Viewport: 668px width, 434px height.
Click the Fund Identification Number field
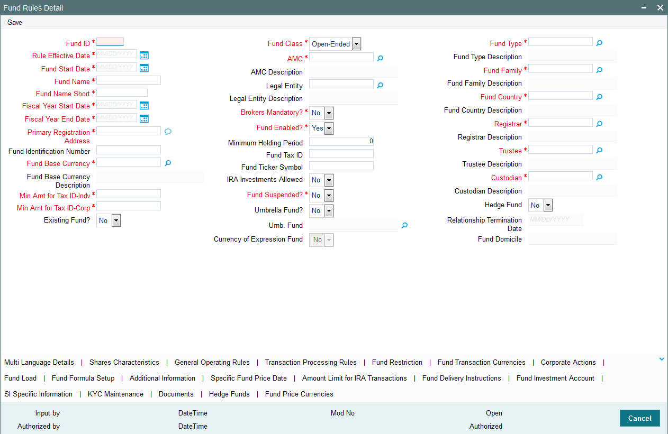click(129, 150)
